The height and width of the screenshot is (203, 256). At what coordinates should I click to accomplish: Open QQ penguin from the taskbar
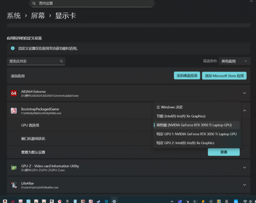click(x=5, y=201)
